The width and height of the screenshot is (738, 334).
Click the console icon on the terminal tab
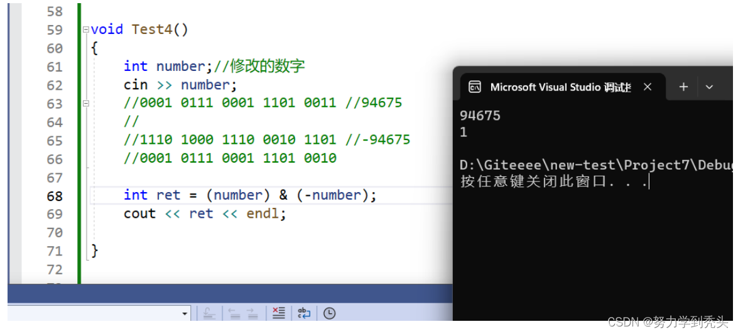coord(475,87)
